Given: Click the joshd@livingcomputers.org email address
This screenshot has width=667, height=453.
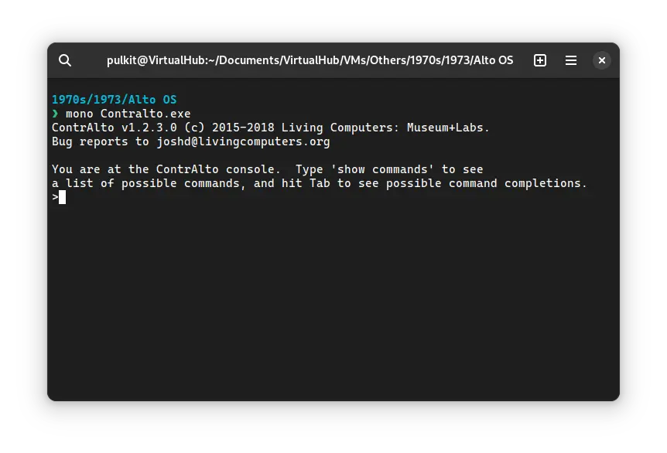Looking at the screenshot, I should click(x=243, y=141).
